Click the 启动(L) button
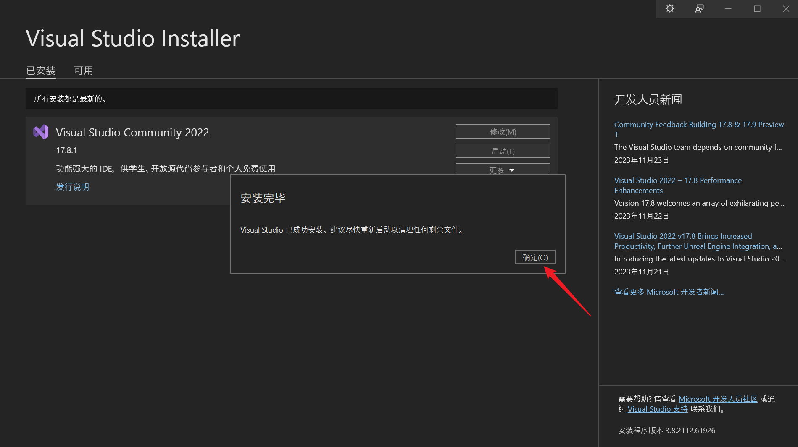The width and height of the screenshot is (798, 447). pyautogui.click(x=502, y=150)
